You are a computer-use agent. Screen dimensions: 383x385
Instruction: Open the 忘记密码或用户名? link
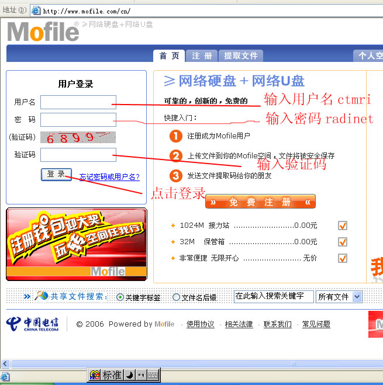(x=109, y=176)
